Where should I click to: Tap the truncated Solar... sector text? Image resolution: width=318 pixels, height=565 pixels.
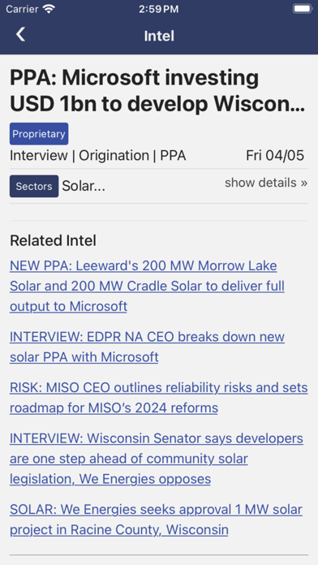[x=84, y=186]
